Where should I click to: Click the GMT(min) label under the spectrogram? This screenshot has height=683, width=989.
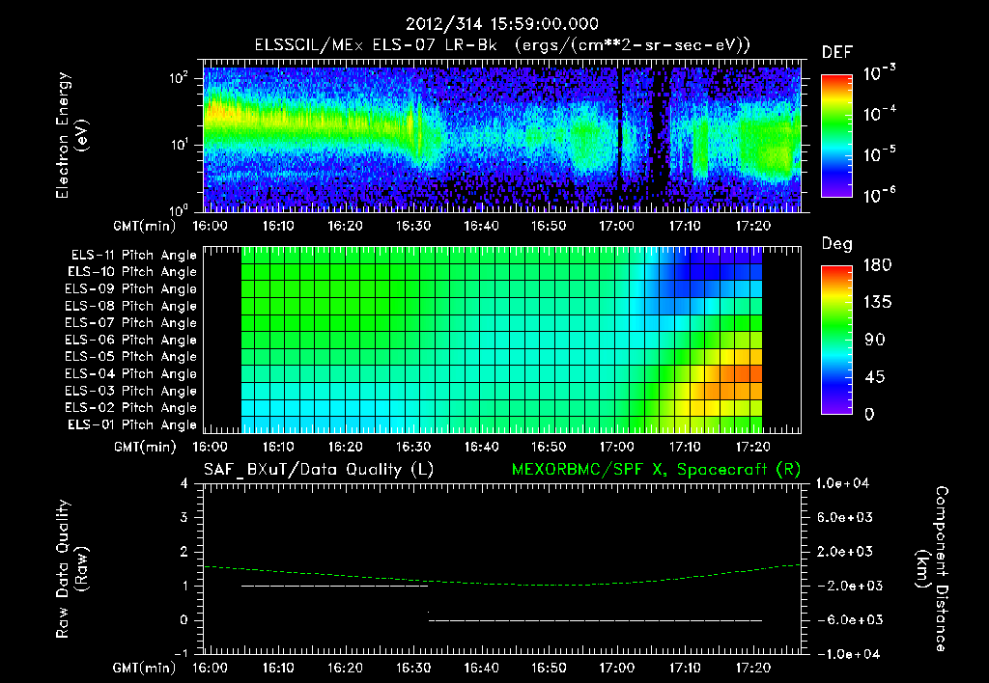pyautogui.click(x=145, y=226)
